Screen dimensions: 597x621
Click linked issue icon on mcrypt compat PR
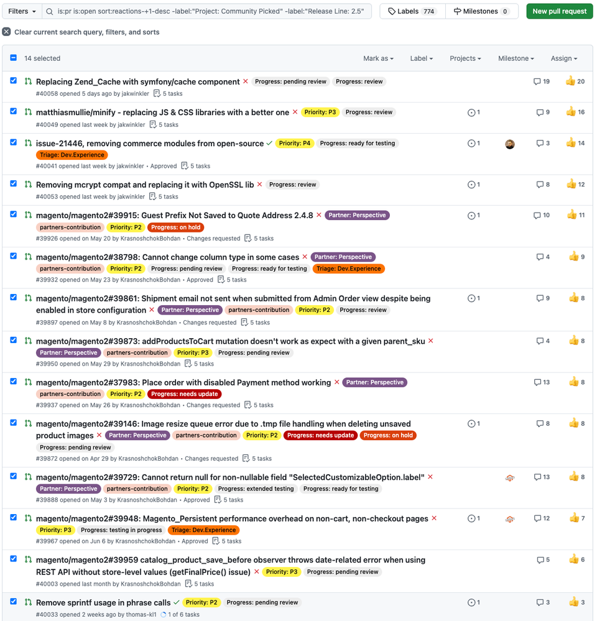coord(471,185)
